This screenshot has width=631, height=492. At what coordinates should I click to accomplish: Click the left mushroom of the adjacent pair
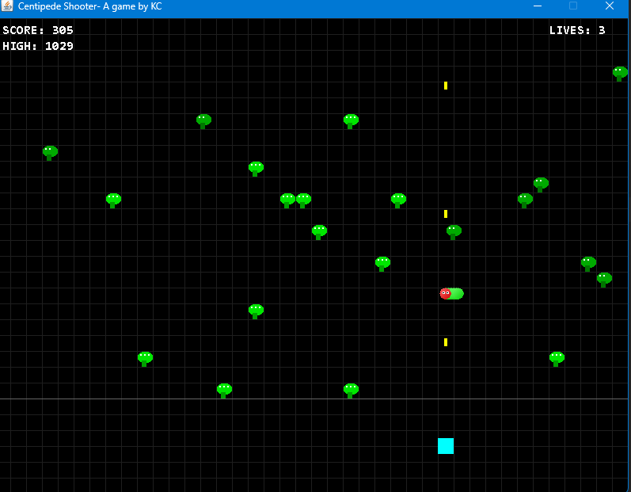(287, 200)
